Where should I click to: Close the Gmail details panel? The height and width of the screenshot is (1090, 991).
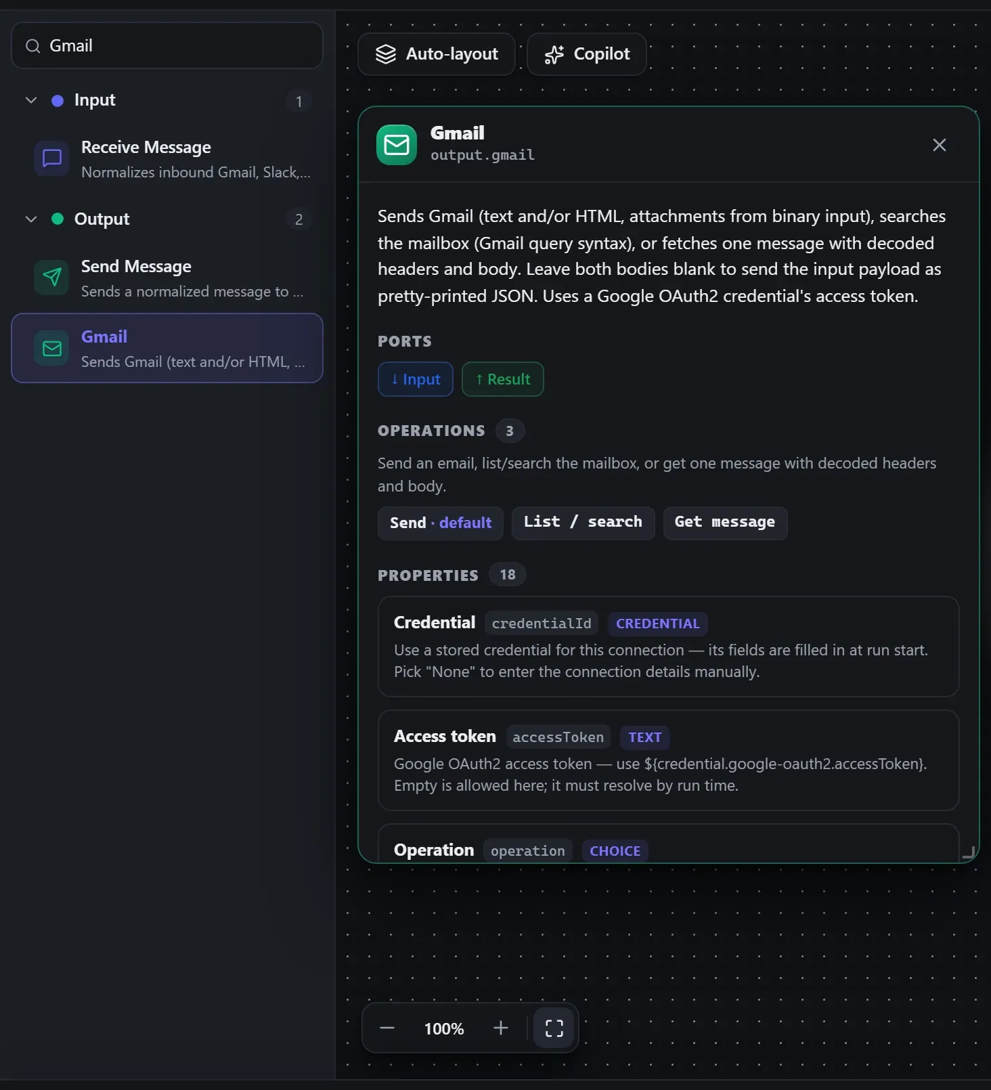click(x=939, y=145)
